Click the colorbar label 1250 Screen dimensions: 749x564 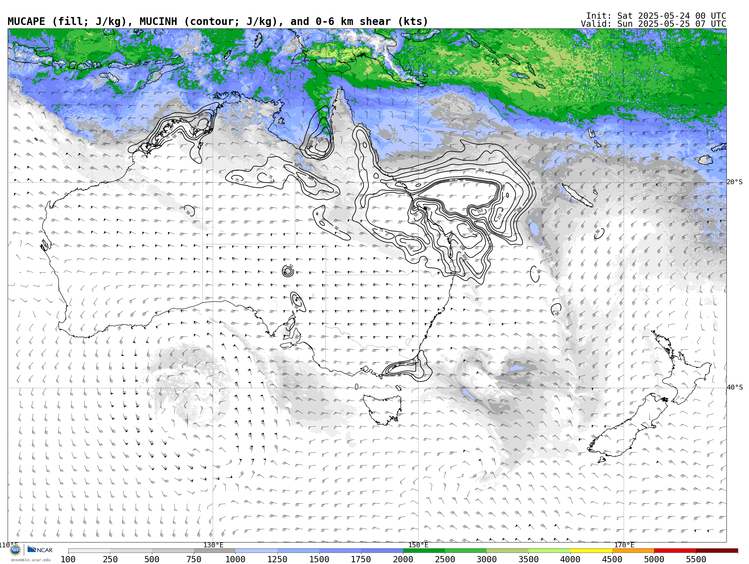tap(277, 559)
